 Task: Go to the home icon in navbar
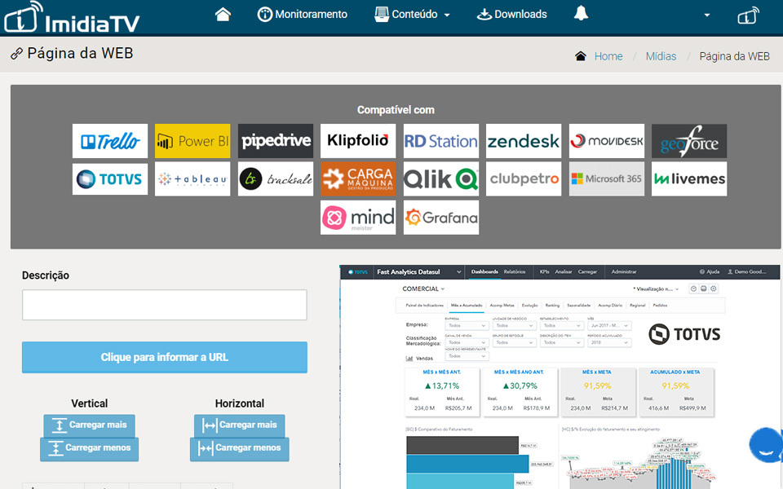pyautogui.click(x=223, y=14)
